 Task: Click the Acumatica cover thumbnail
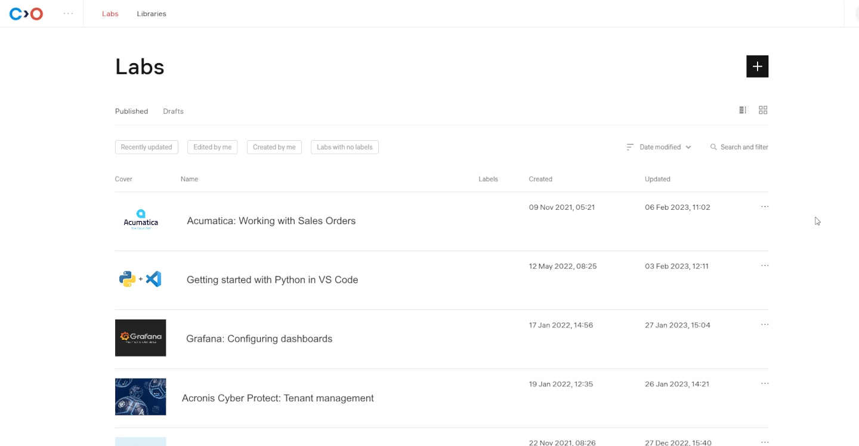tap(140, 220)
